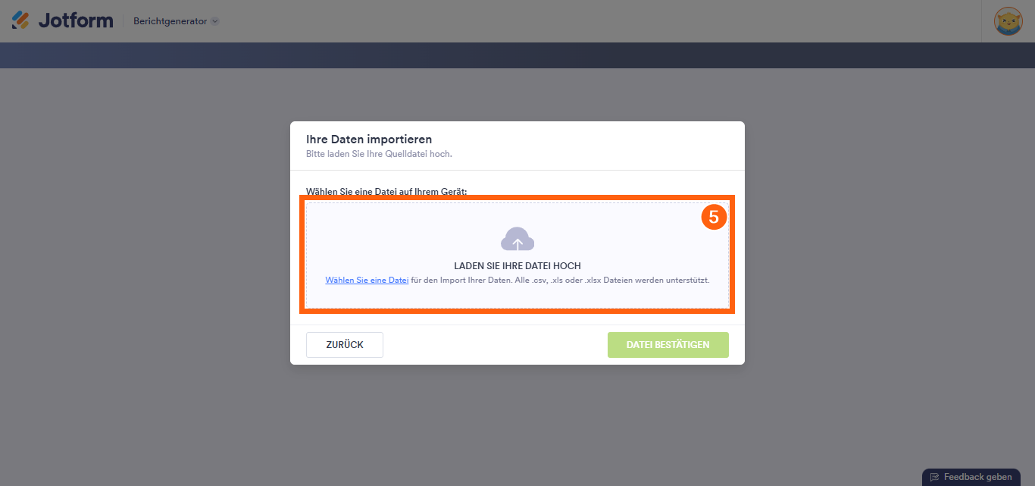
Task: Open the Berichtgenerator app switcher
Action: pyautogui.click(x=176, y=21)
